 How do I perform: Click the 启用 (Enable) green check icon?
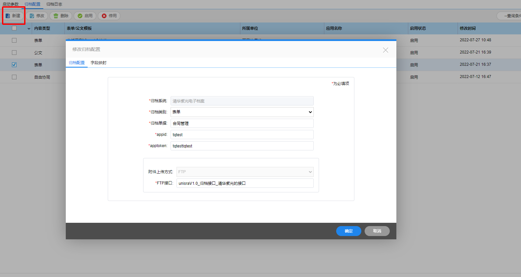point(80,16)
